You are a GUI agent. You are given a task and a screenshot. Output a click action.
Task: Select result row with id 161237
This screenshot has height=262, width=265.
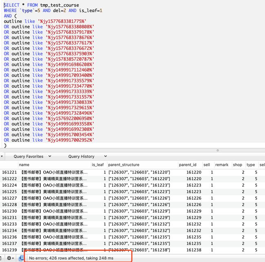(132, 244)
